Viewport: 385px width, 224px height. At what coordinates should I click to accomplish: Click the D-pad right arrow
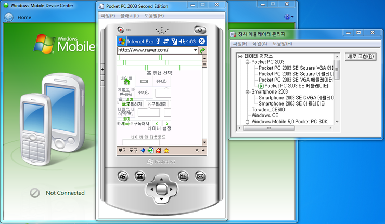(x=171, y=189)
